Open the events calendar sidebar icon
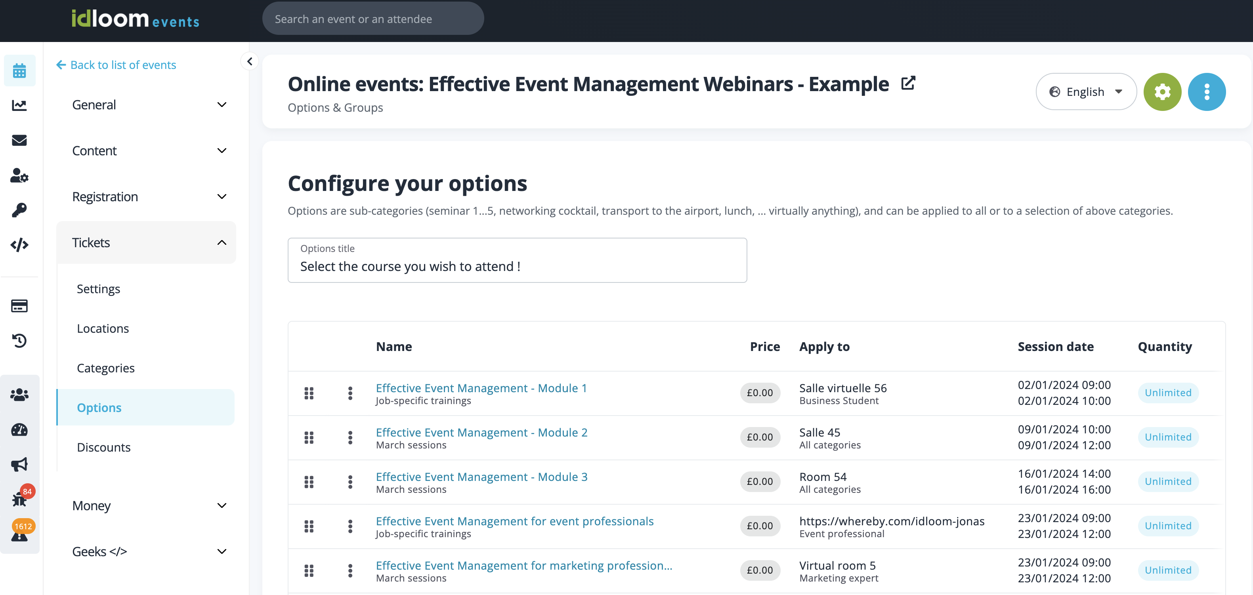 tap(19, 71)
